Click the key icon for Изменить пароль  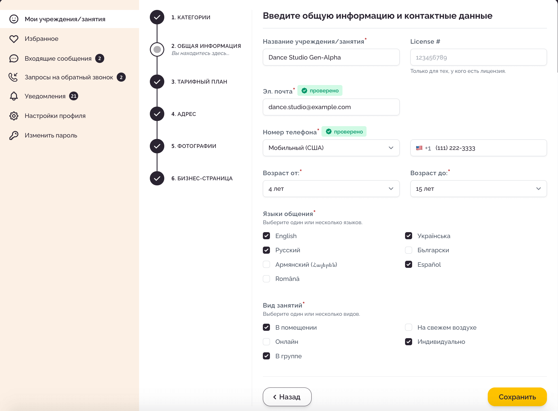pyautogui.click(x=14, y=135)
